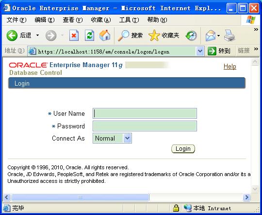Open the 查看(V) menu
Viewport: 262px width, 215px height.
(73, 20)
